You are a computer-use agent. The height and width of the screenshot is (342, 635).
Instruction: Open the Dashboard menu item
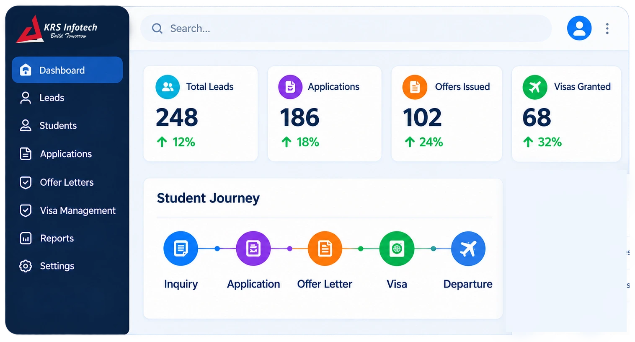click(x=67, y=70)
